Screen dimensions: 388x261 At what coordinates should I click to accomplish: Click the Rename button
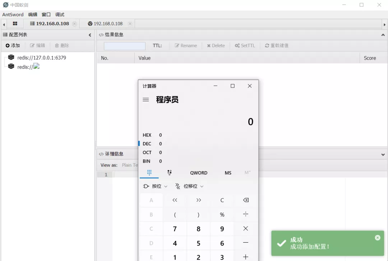tap(186, 46)
